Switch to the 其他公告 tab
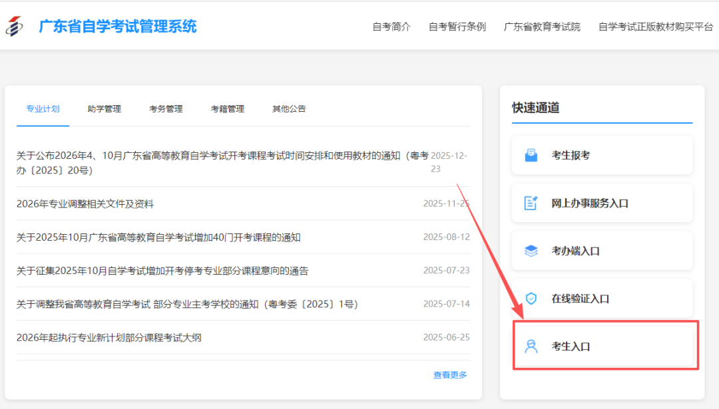Viewport: 719px width, 409px height. (289, 109)
